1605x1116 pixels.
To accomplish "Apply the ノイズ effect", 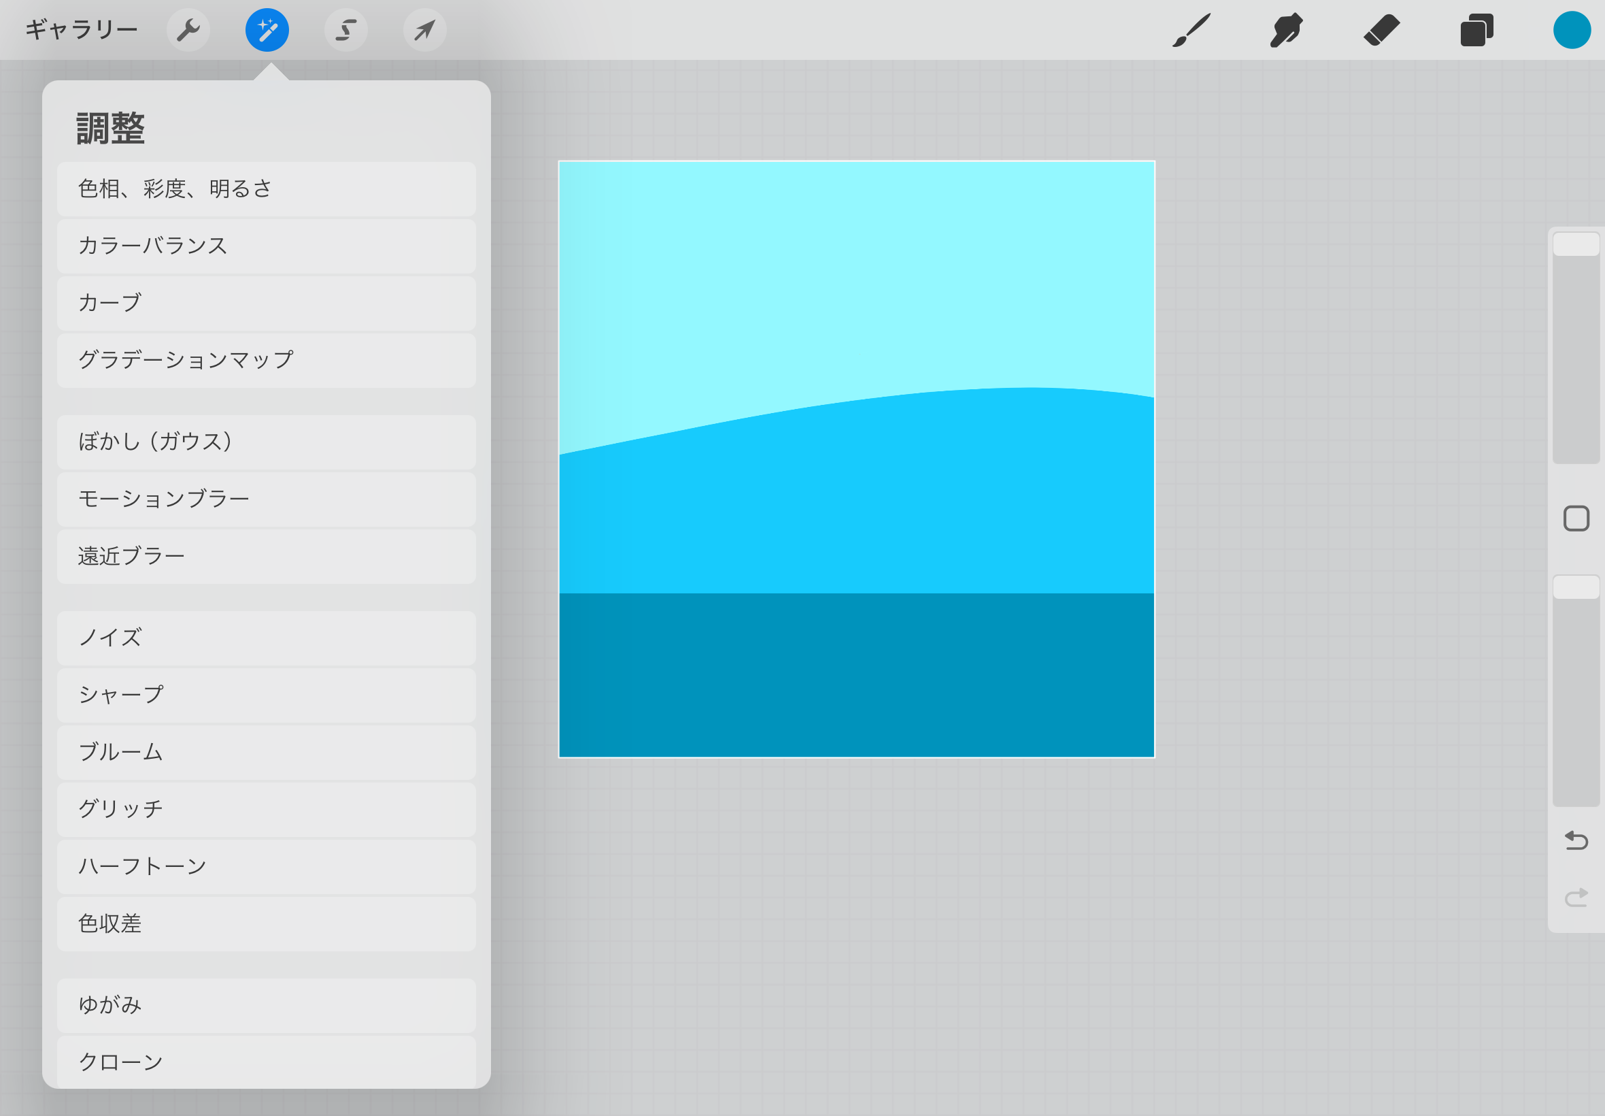I will [266, 638].
